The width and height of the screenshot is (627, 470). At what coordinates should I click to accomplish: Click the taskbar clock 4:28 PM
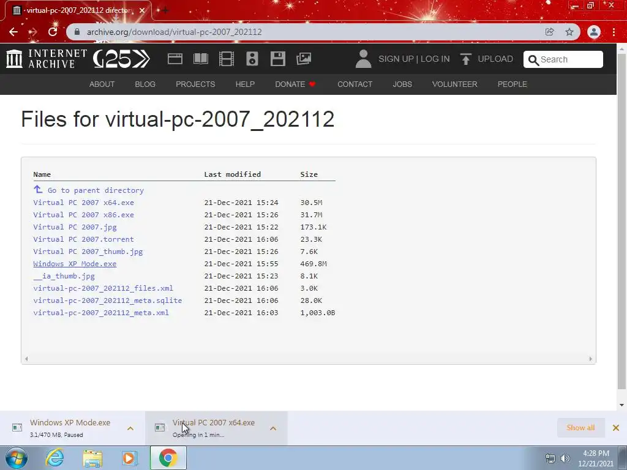[596, 453]
